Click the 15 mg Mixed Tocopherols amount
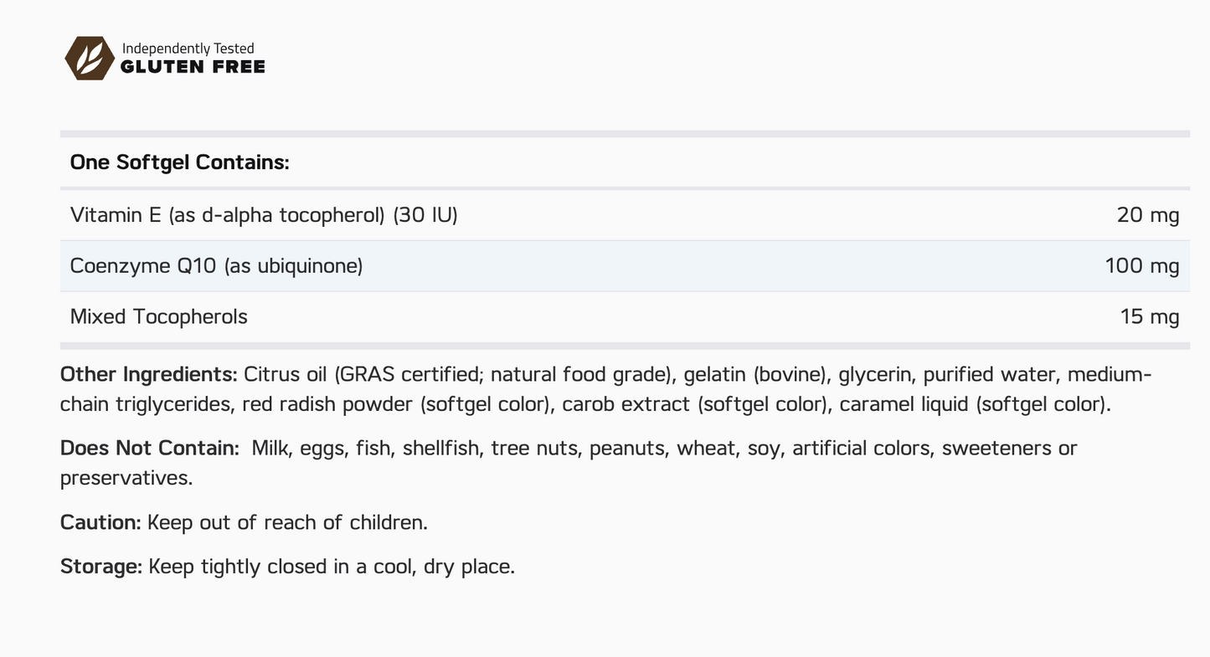Image resolution: width=1210 pixels, height=657 pixels. (1149, 317)
